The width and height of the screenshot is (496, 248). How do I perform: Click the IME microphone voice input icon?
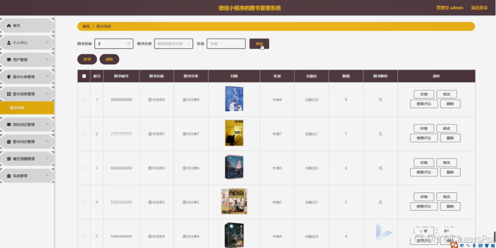click(x=474, y=245)
